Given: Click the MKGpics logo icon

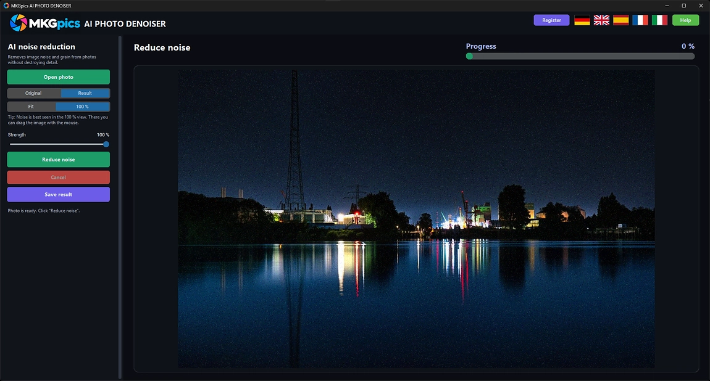Looking at the screenshot, I should pyautogui.click(x=19, y=23).
